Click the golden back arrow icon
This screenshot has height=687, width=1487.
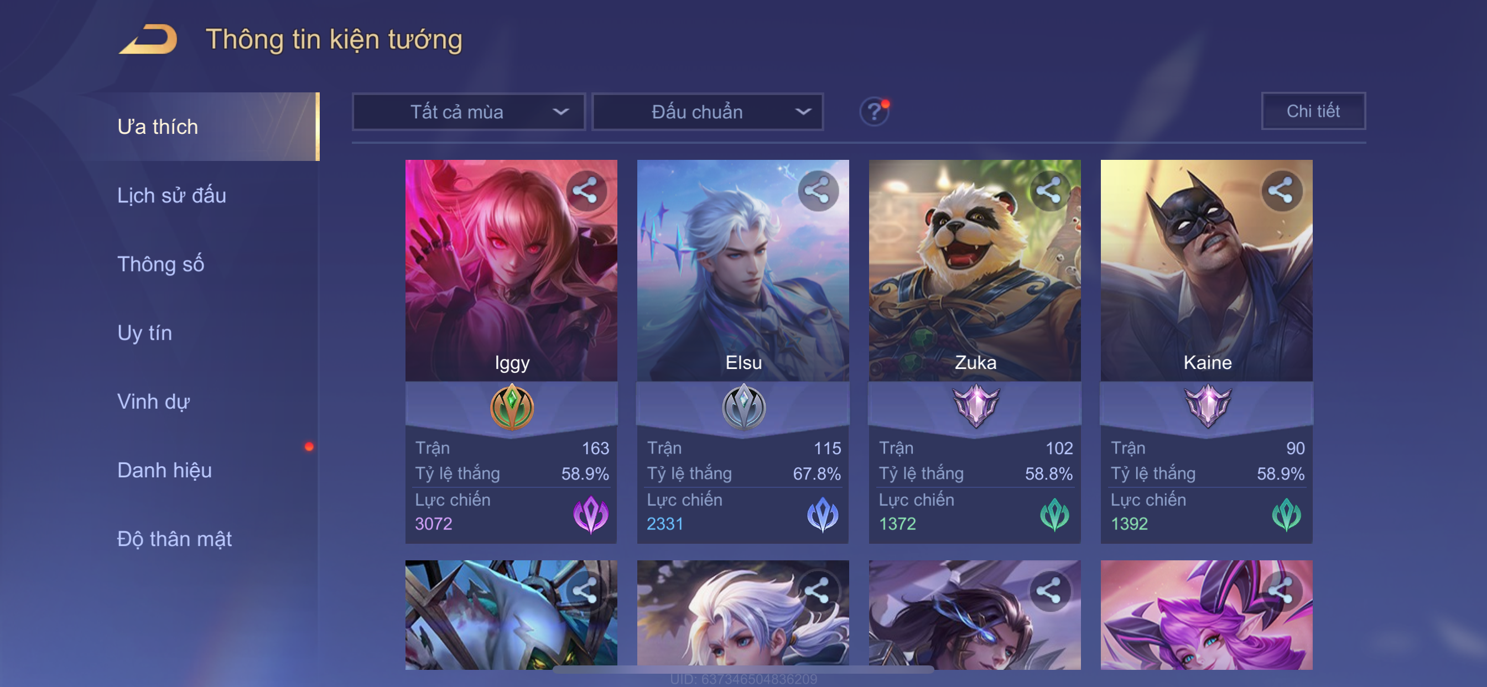pos(149,39)
